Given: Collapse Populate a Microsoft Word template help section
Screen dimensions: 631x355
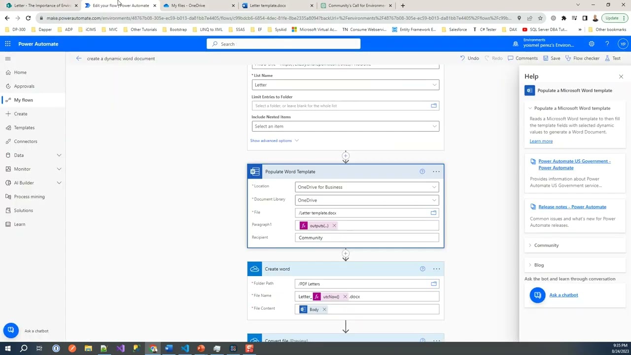Looking at the screenshot, I should pos(570,108).
